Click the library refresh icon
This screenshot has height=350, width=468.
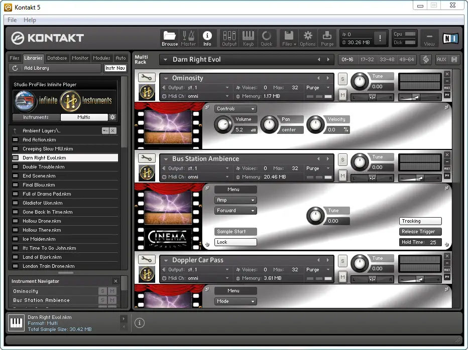15,68
